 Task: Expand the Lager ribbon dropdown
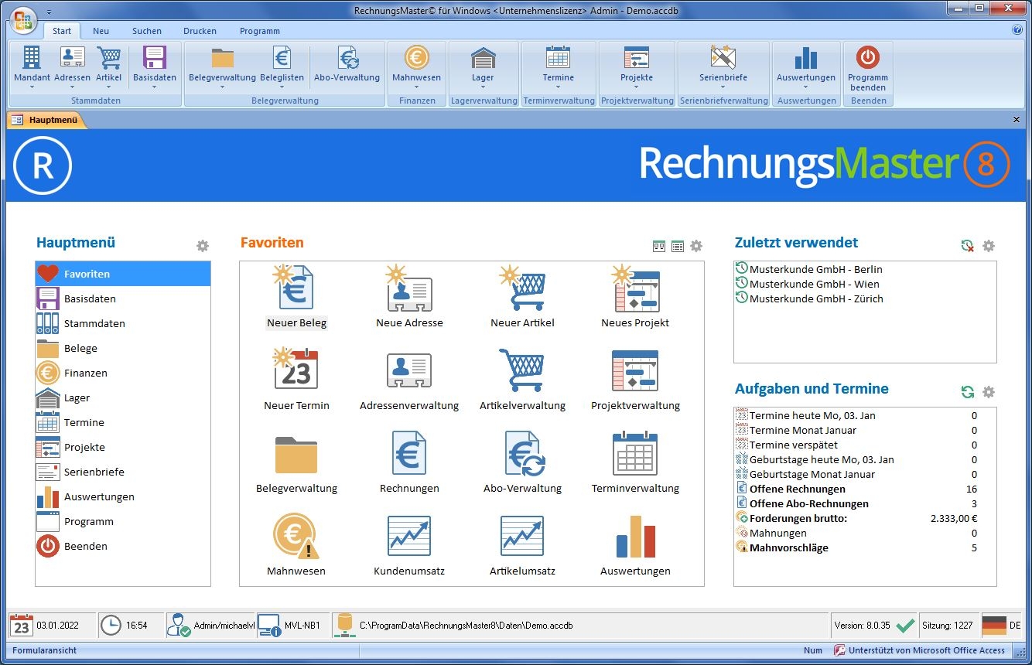(483, 87)
